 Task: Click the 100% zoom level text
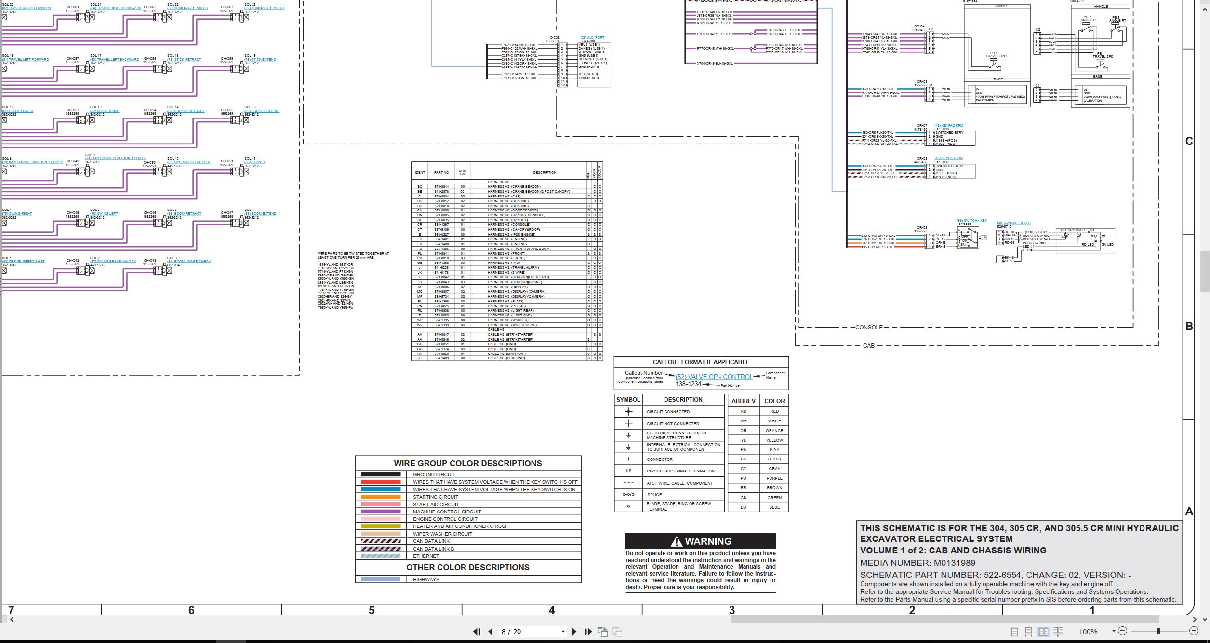[1088, 631]
